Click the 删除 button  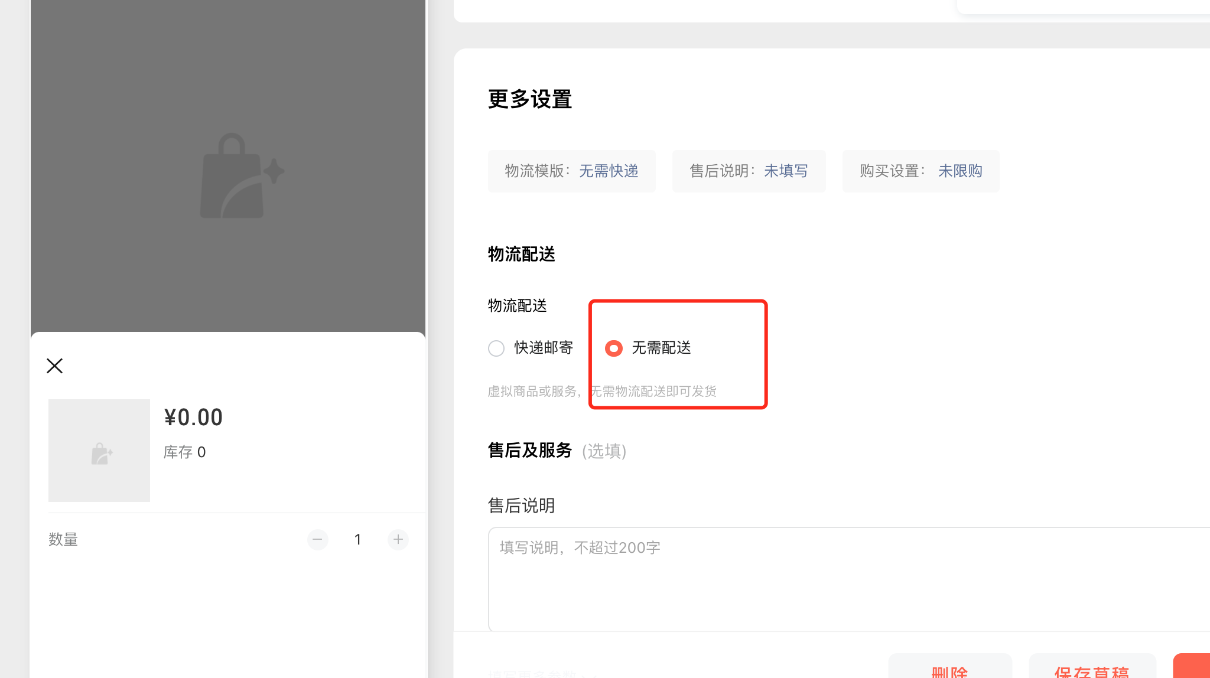pos(949,670)
